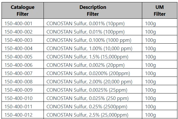Click CONOSTAN Sulfur 0.025% (250 ppm) description

pyautogui.click(x=88, y=99)
